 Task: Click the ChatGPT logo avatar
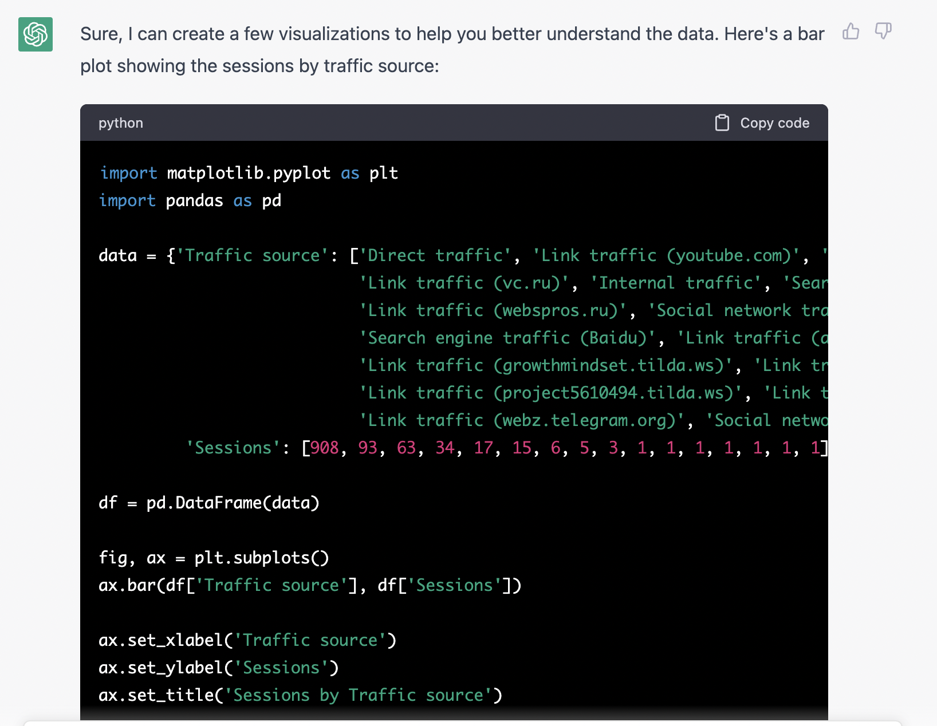[x=36, y=34]
